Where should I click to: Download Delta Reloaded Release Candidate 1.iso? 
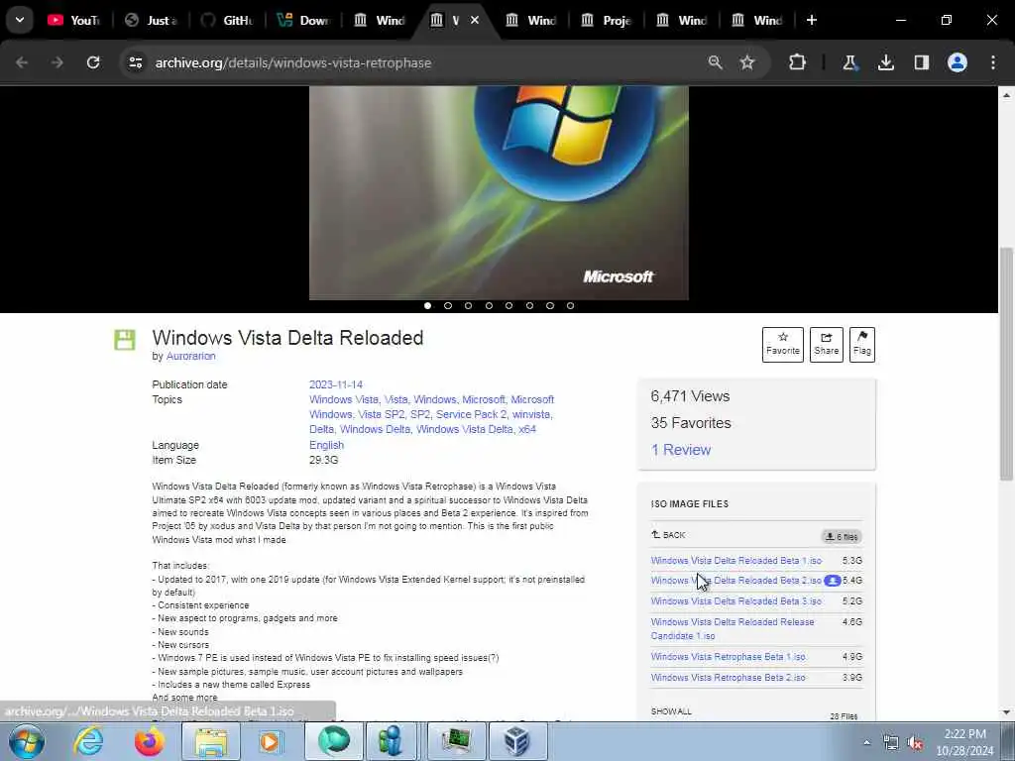[733, 628]
